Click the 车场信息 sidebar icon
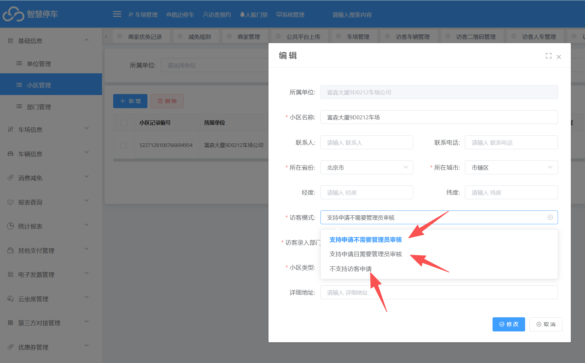The height and width of the screenshot is (363, 585). point(11,129)
